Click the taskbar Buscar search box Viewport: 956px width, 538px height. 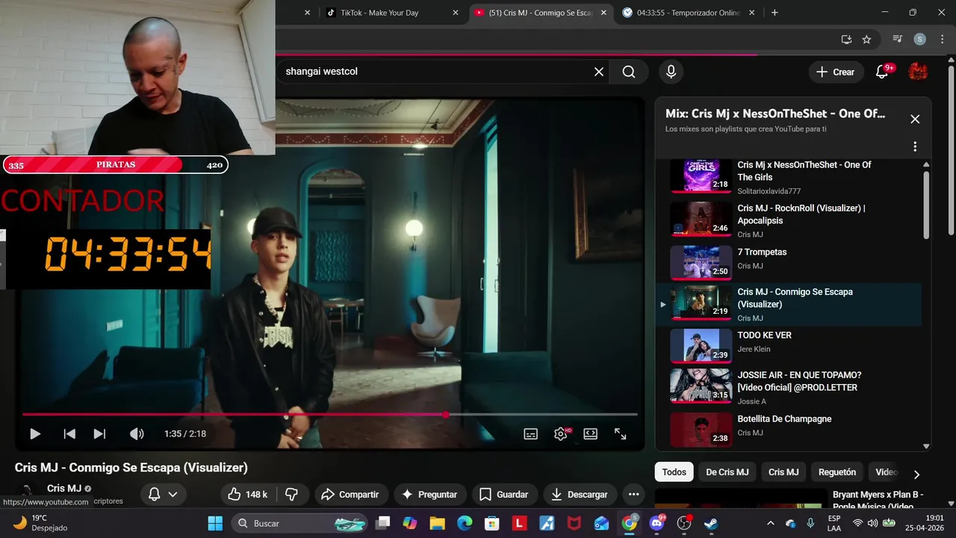click(300, 523)
